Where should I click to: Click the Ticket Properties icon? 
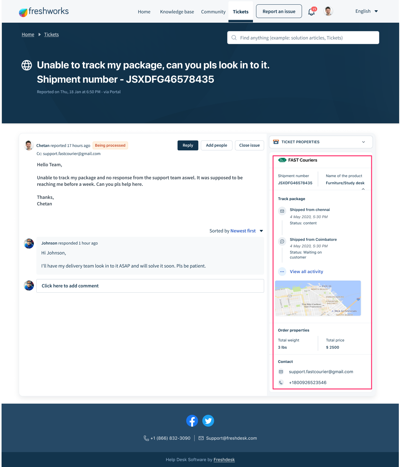276,142
